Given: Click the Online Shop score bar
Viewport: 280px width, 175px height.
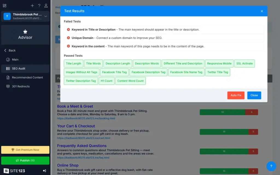Looking at the screenshot, I should tap(229, 171).
